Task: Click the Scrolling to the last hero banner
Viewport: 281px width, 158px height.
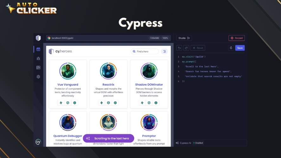Action: [108, 138]
